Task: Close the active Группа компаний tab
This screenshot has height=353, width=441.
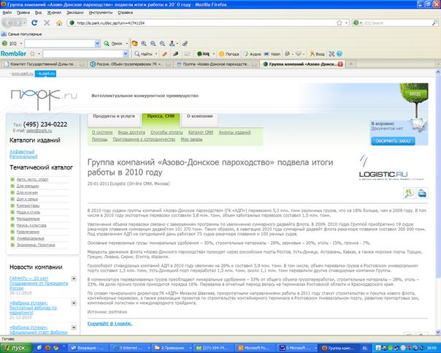Action: (340, 64)
